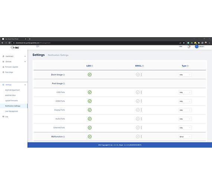Image resolution: width=212 pixels, height=186 pixels.
Task: Toggle LOG checkmark for Dock Usage
Action: (90, 74)
